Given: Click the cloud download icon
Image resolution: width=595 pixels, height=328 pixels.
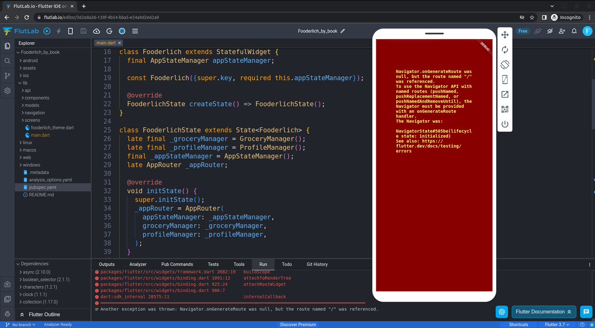Looking at the screenshot, I should tap(97, 31).
